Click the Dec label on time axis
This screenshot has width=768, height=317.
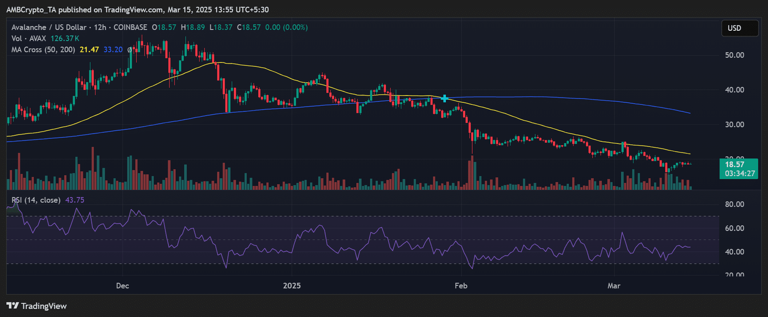(122, 286)
